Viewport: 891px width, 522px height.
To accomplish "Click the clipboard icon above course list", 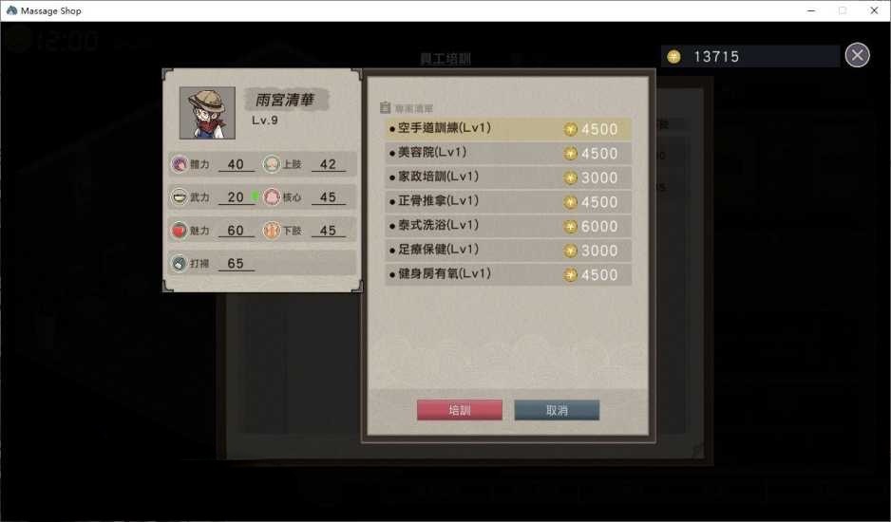I will click(x=386, y=107).
